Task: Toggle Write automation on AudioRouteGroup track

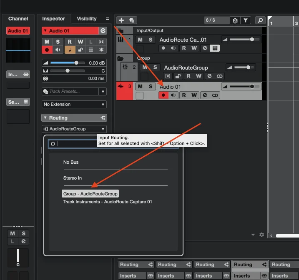Action: (198, 76)
